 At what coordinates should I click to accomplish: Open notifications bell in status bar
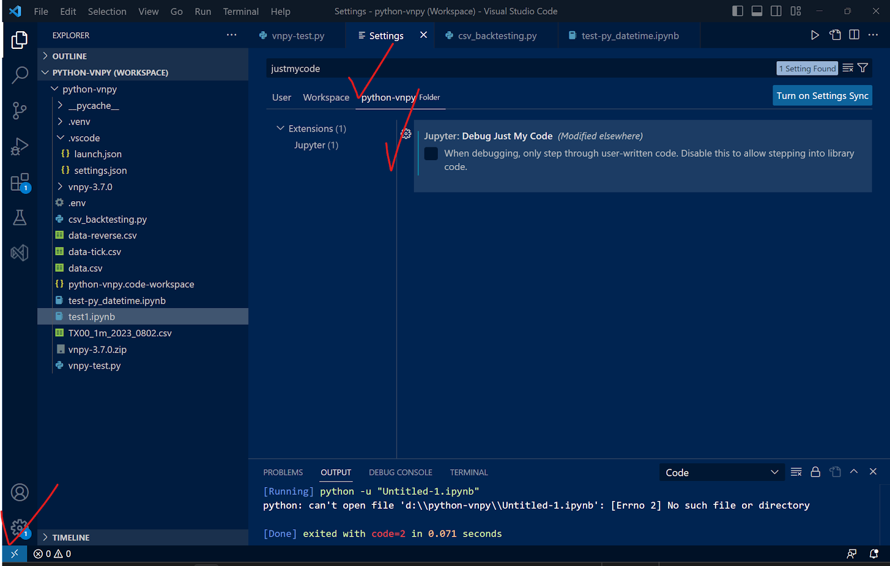pos(874,554)
